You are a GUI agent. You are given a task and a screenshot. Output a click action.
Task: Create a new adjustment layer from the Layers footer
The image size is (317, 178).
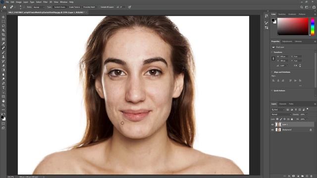click(x=298, y=176)
